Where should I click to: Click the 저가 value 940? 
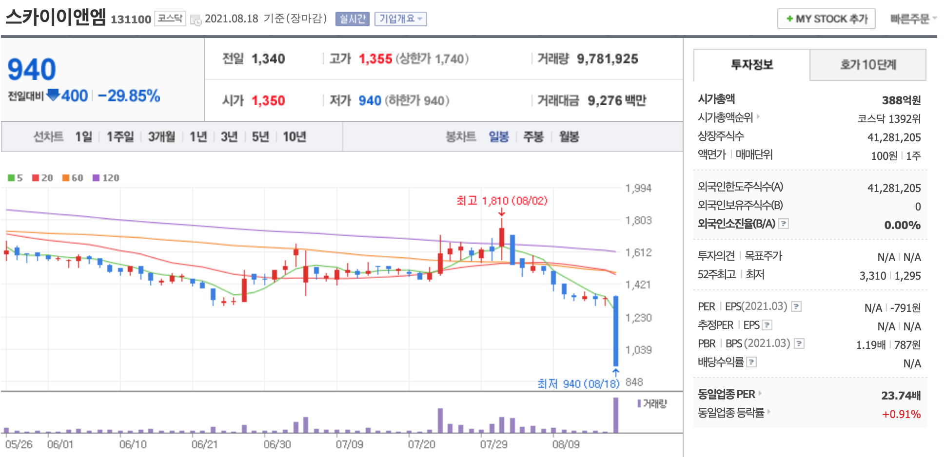pos(370,101)
